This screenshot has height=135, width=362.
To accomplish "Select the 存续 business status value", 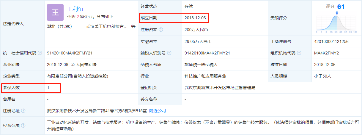I will click(189, 6).
